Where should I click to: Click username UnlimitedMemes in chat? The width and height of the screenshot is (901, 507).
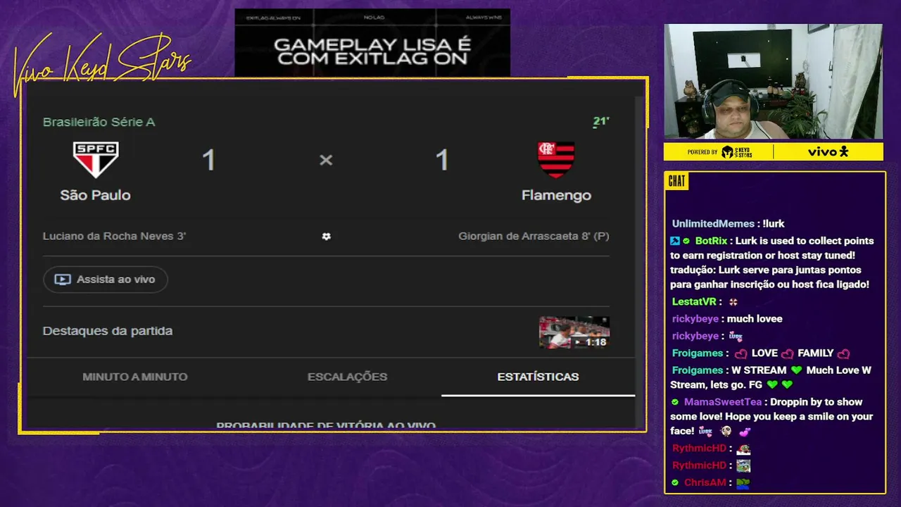point(713,224)
